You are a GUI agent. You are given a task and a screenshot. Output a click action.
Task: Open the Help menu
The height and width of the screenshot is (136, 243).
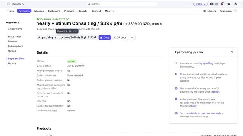pyautogui.click(x=214, y=4)
